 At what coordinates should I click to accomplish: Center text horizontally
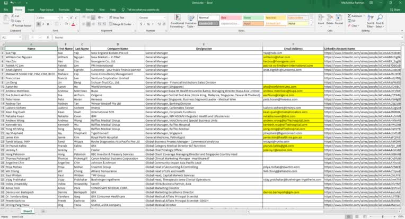[x=89, y=24]
